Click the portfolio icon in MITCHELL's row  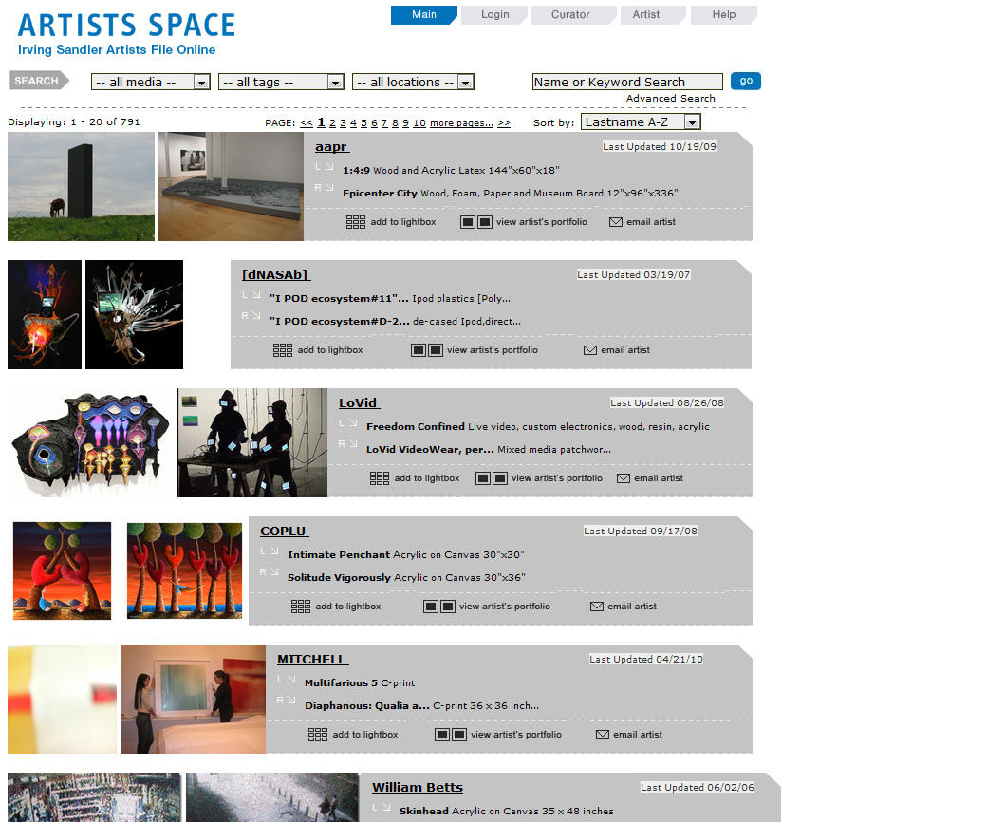pos(450,735)
